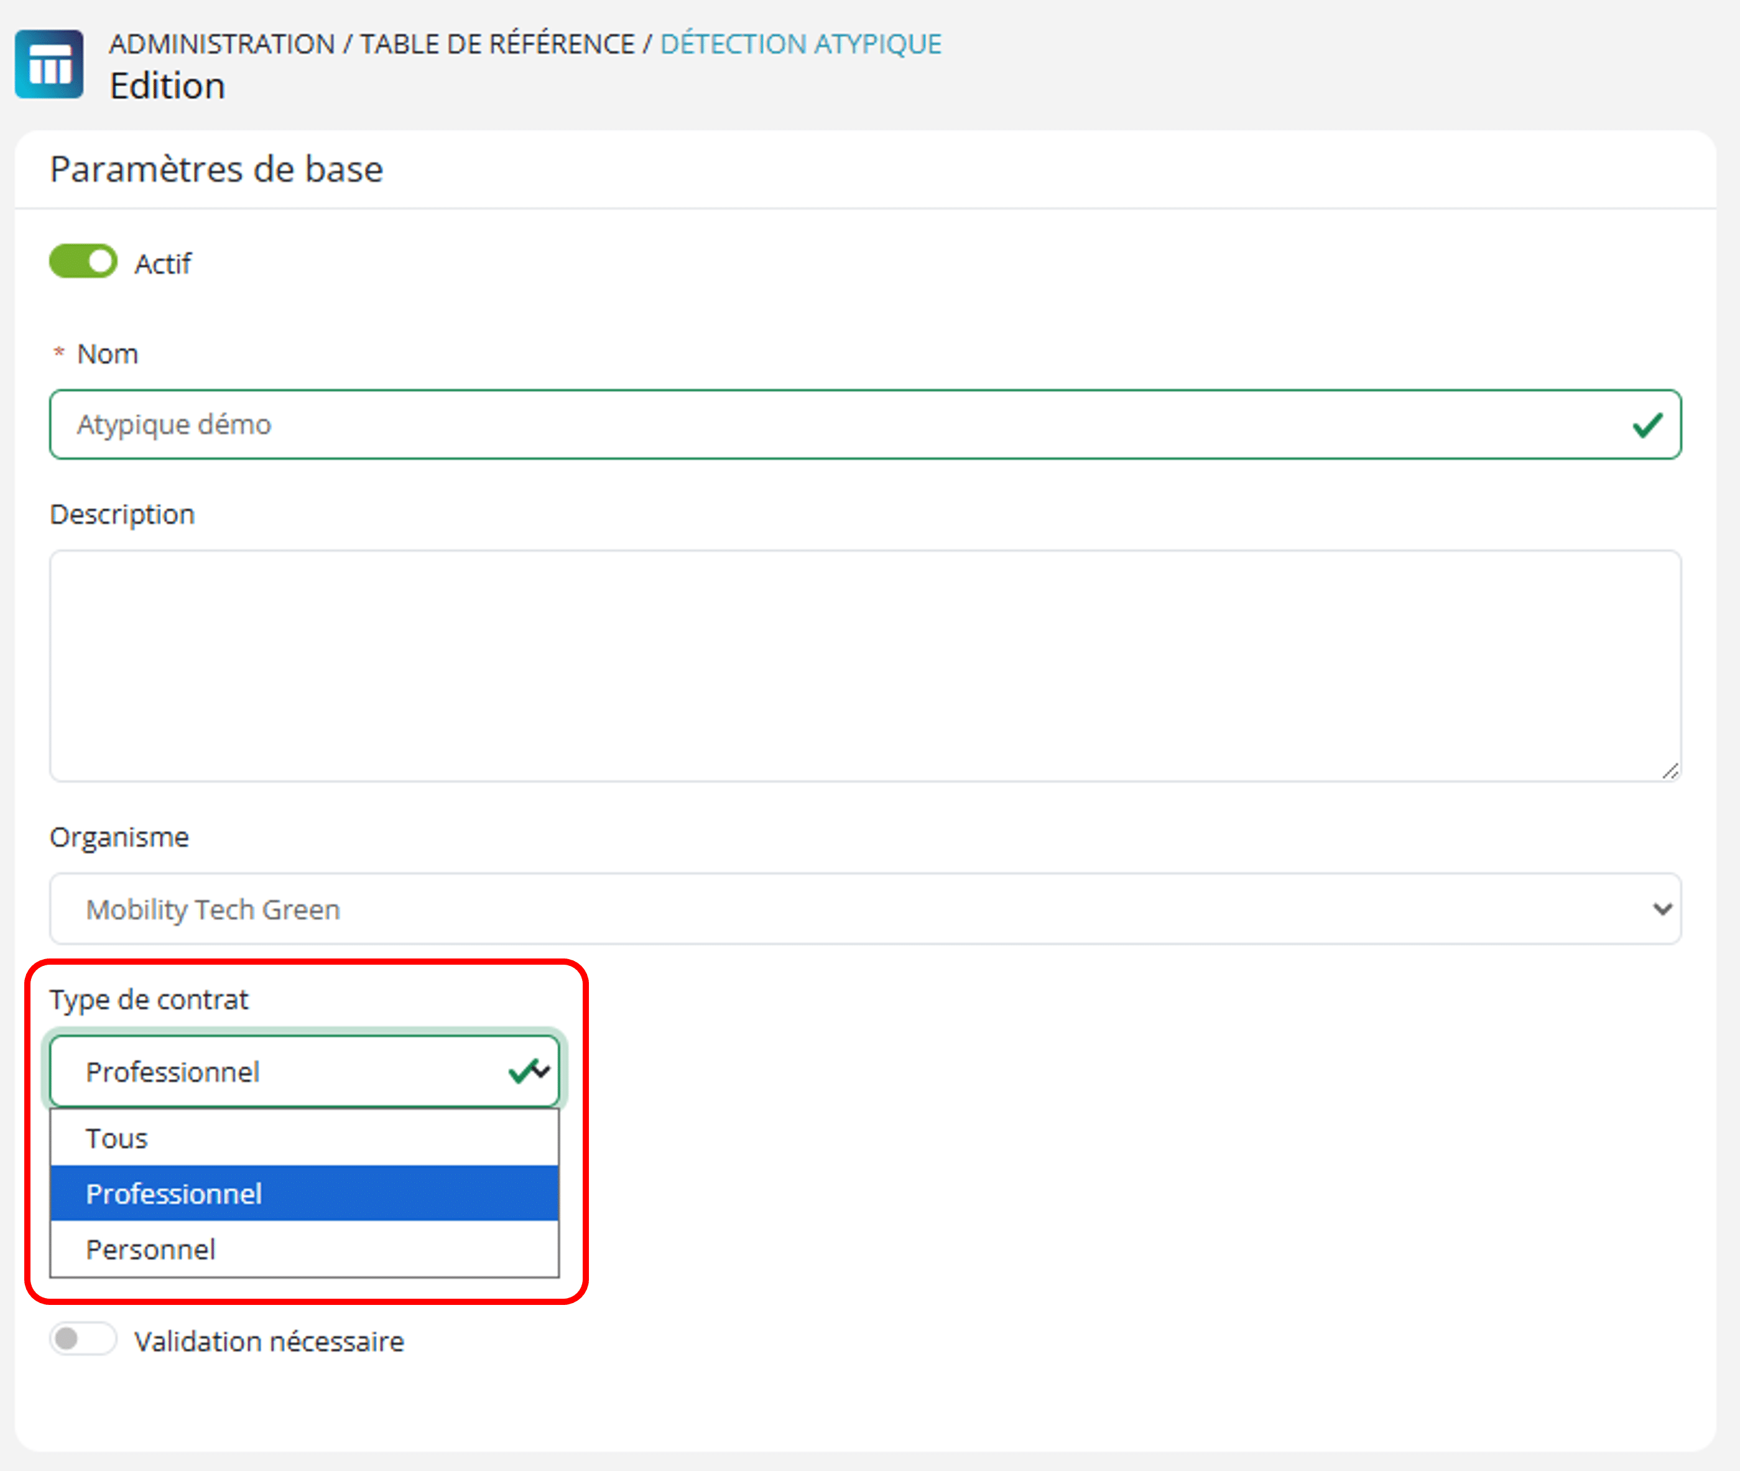
Task: Pick the Personnel contract type
Action: pos(304,1249)
